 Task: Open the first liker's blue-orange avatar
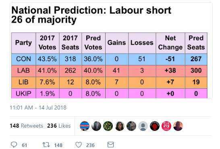85,126
